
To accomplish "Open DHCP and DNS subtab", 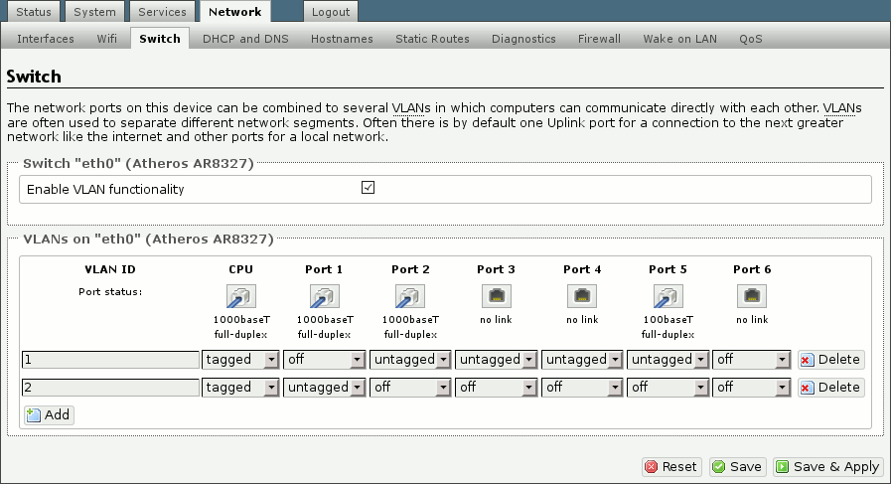I will [245, 39].
